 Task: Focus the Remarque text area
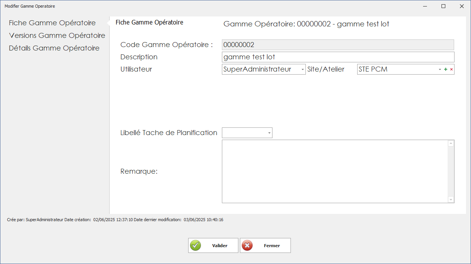[x=335, y=171]
